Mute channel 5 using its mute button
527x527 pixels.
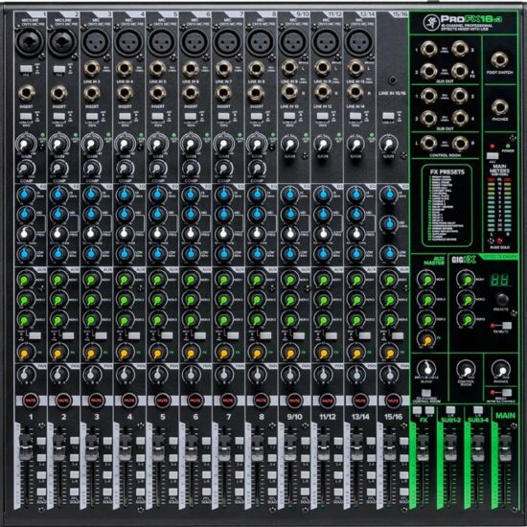click(162, 401)
